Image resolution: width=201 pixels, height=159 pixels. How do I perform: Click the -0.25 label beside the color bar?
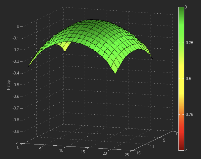[x=189, y=43]
